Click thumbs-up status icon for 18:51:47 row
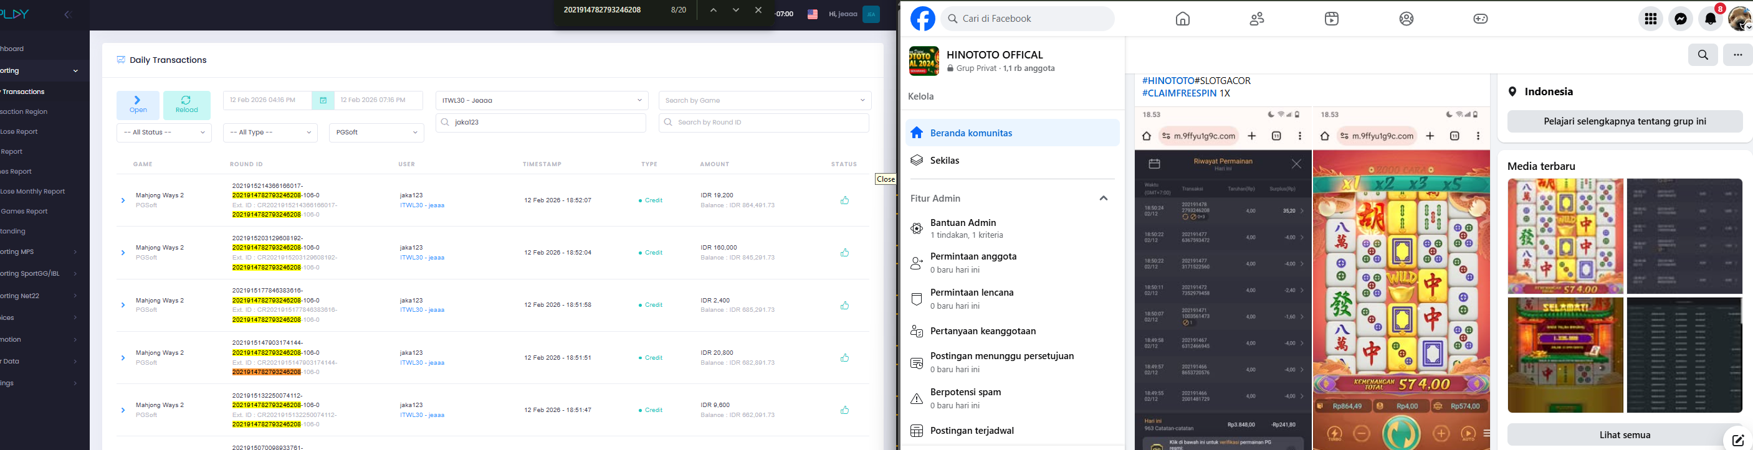Viewport: 1753px width, 450px height. pos(844,410)
